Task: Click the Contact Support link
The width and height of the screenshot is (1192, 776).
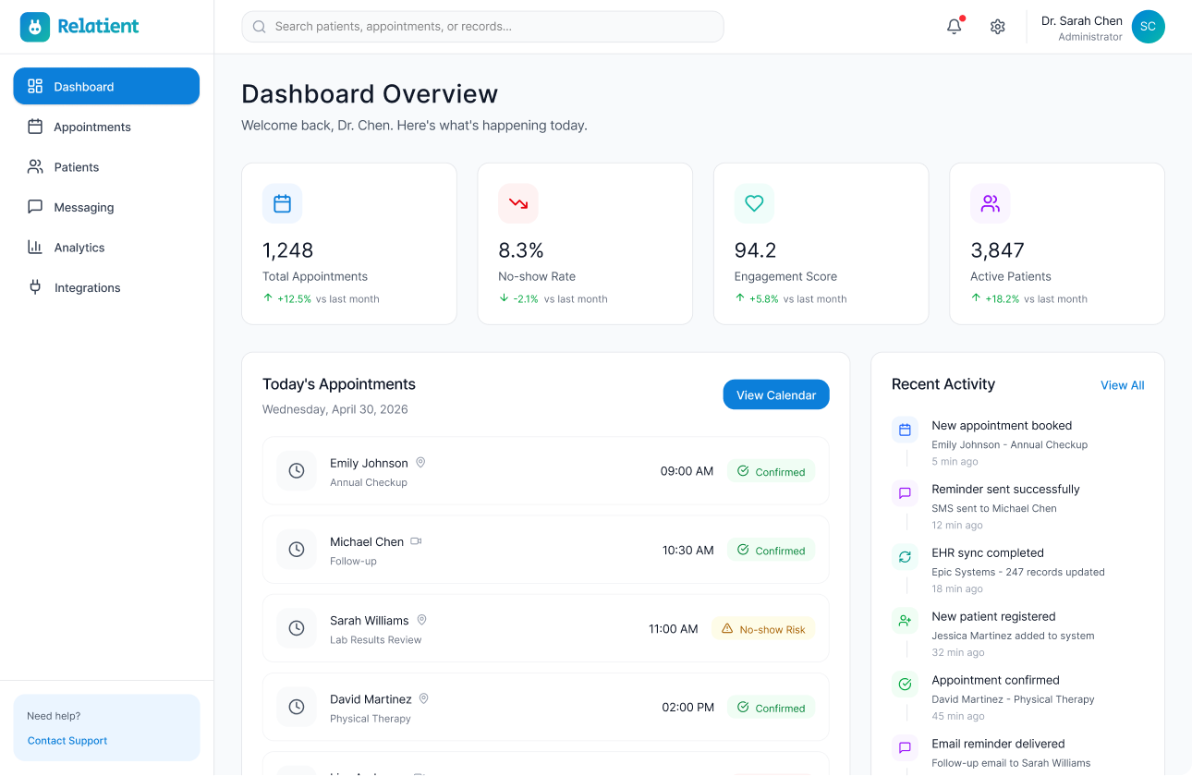Action: coord(67,741)
